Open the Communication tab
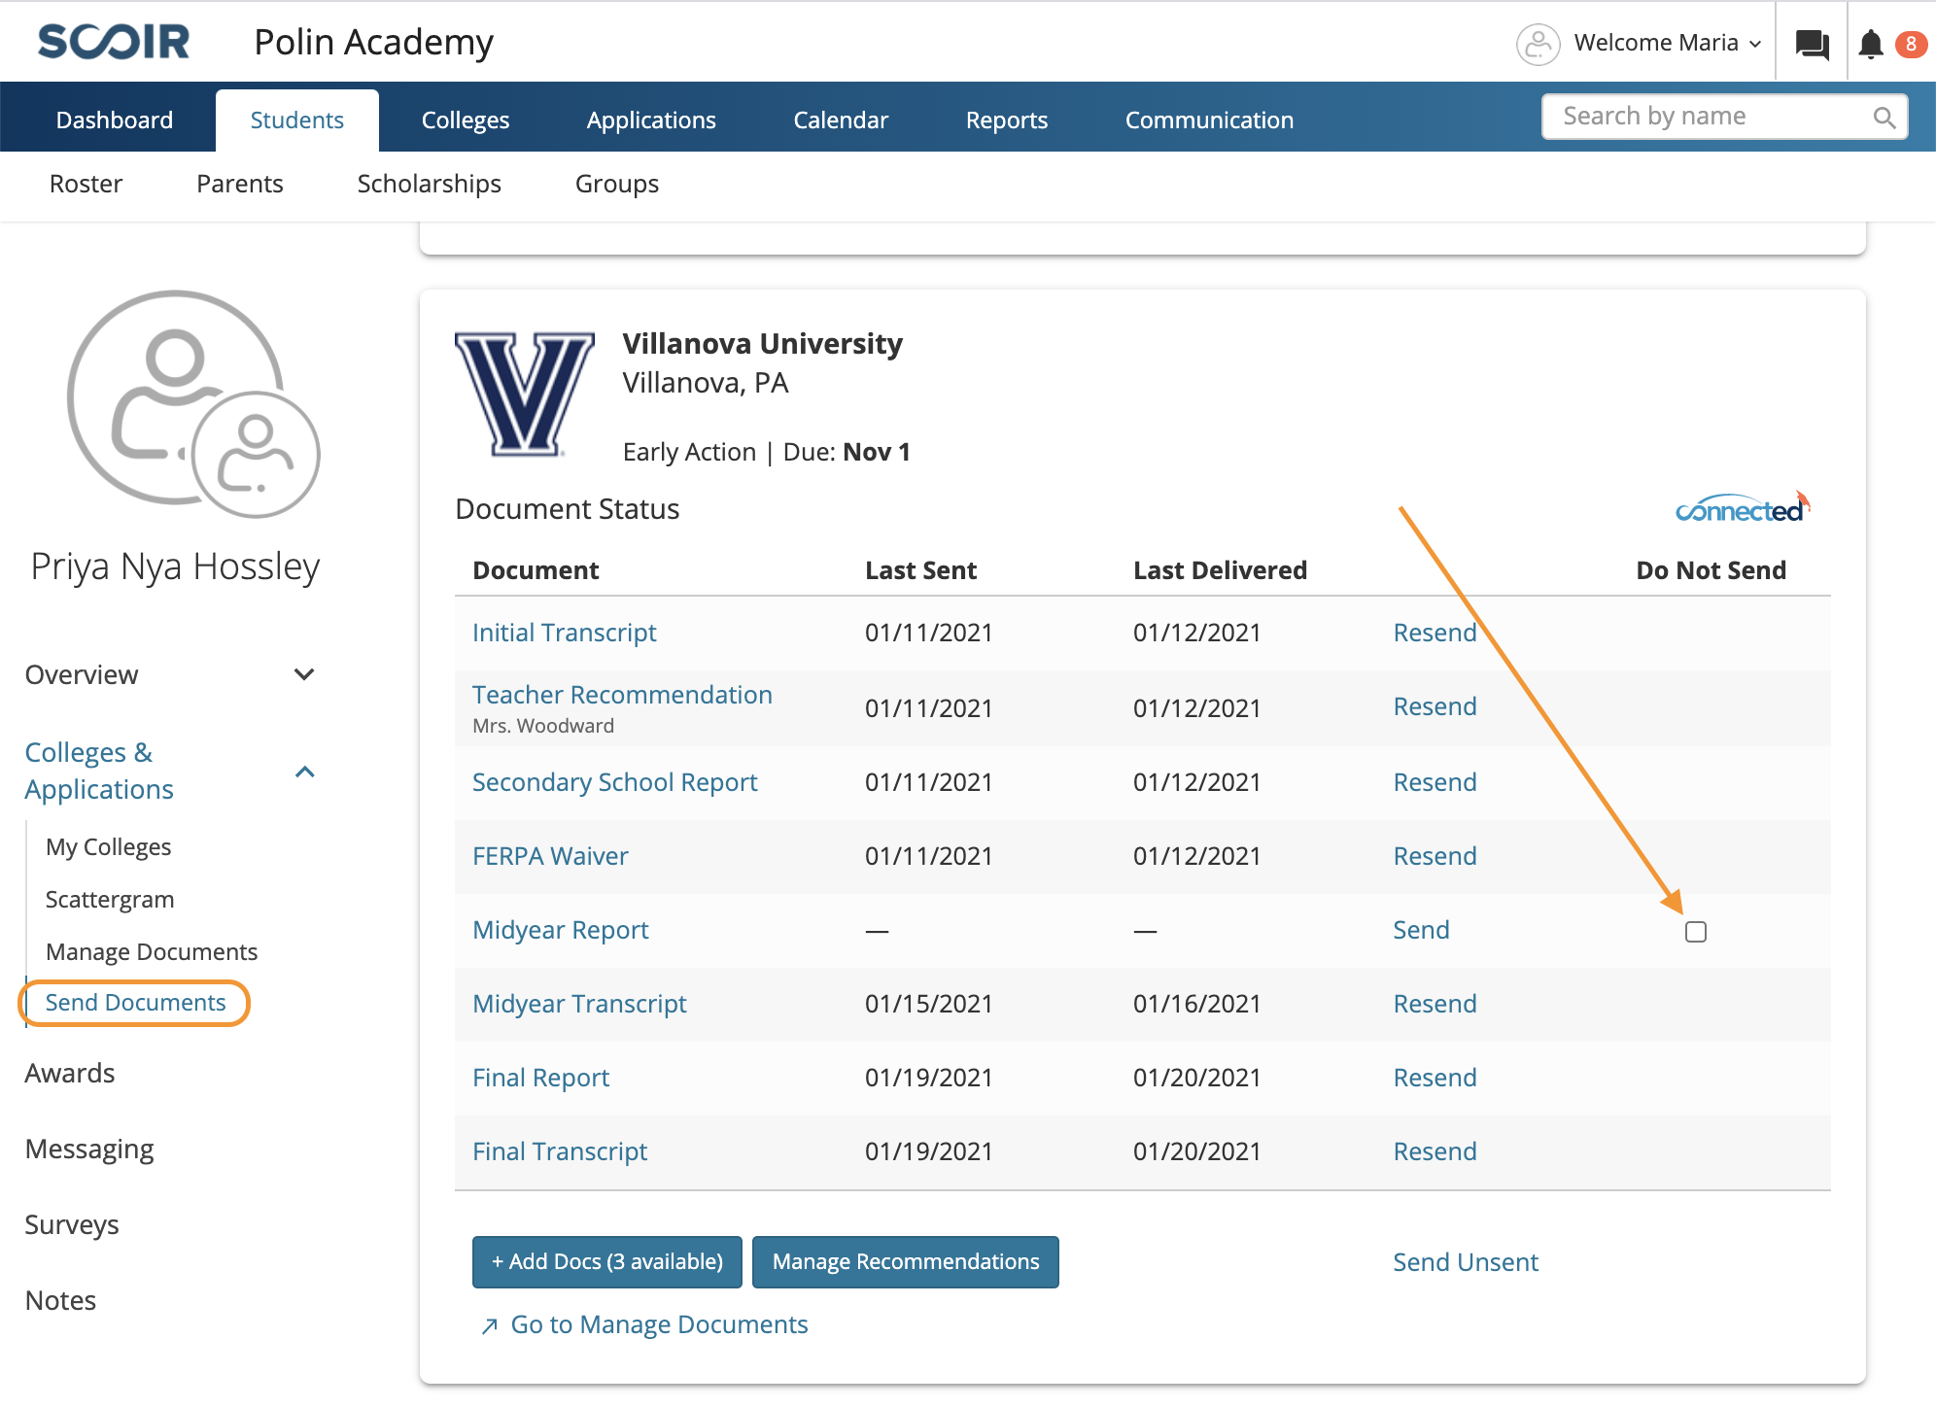The height and width of the screenshot is (1407, 1936). pyautogui.click(x=1209, y=120)
